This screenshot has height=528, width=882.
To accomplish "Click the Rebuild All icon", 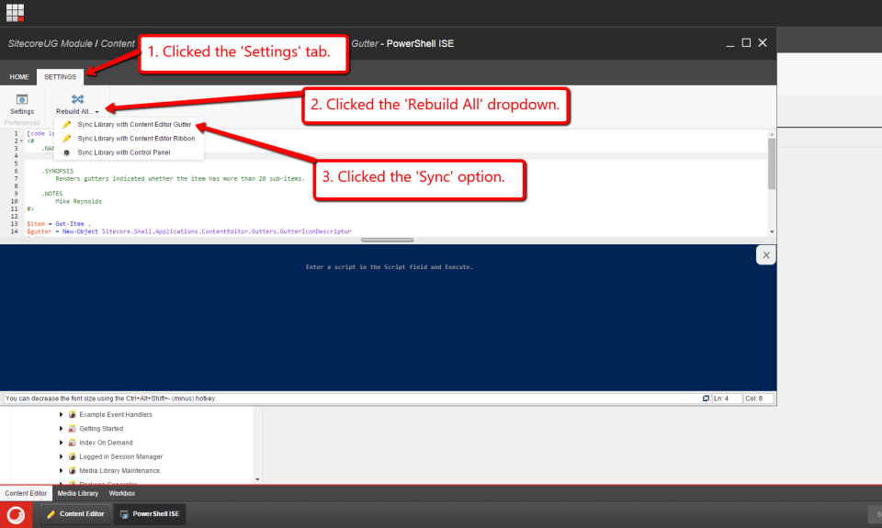I will coord(77,99).
